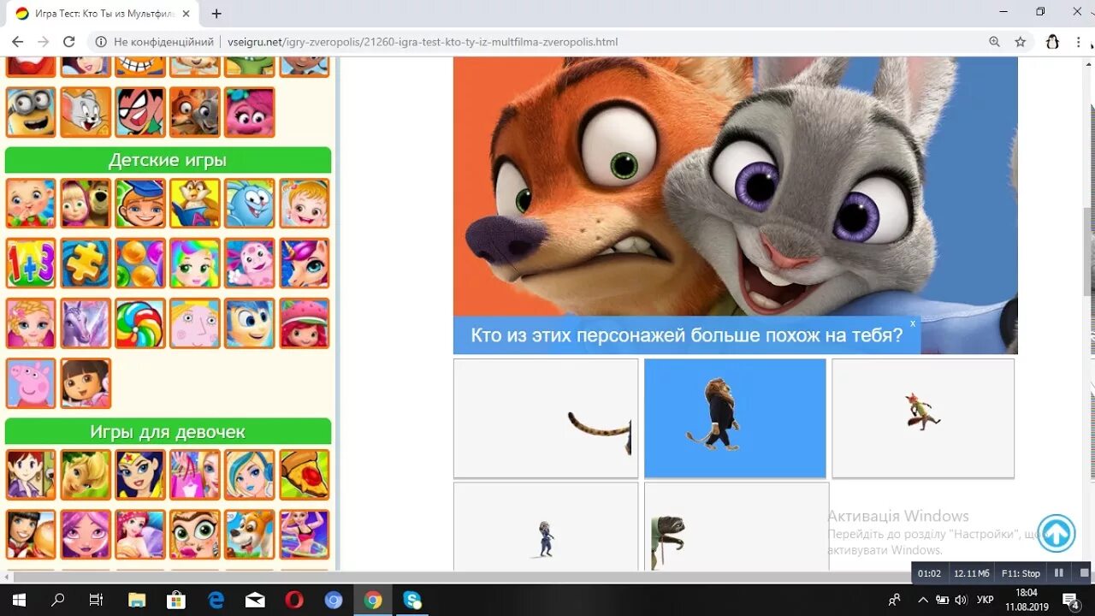Pause the screen recording
The height and width of the screenshot is (616, 1095).
1059,573
